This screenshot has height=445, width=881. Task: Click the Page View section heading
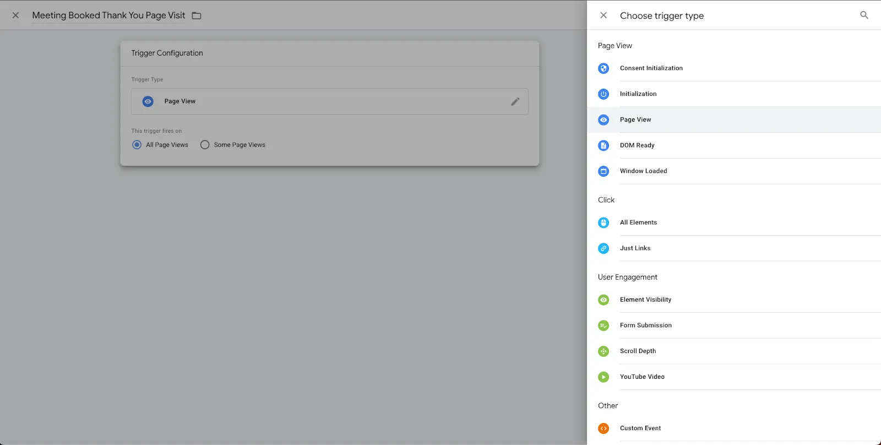(x=615, y=46)
